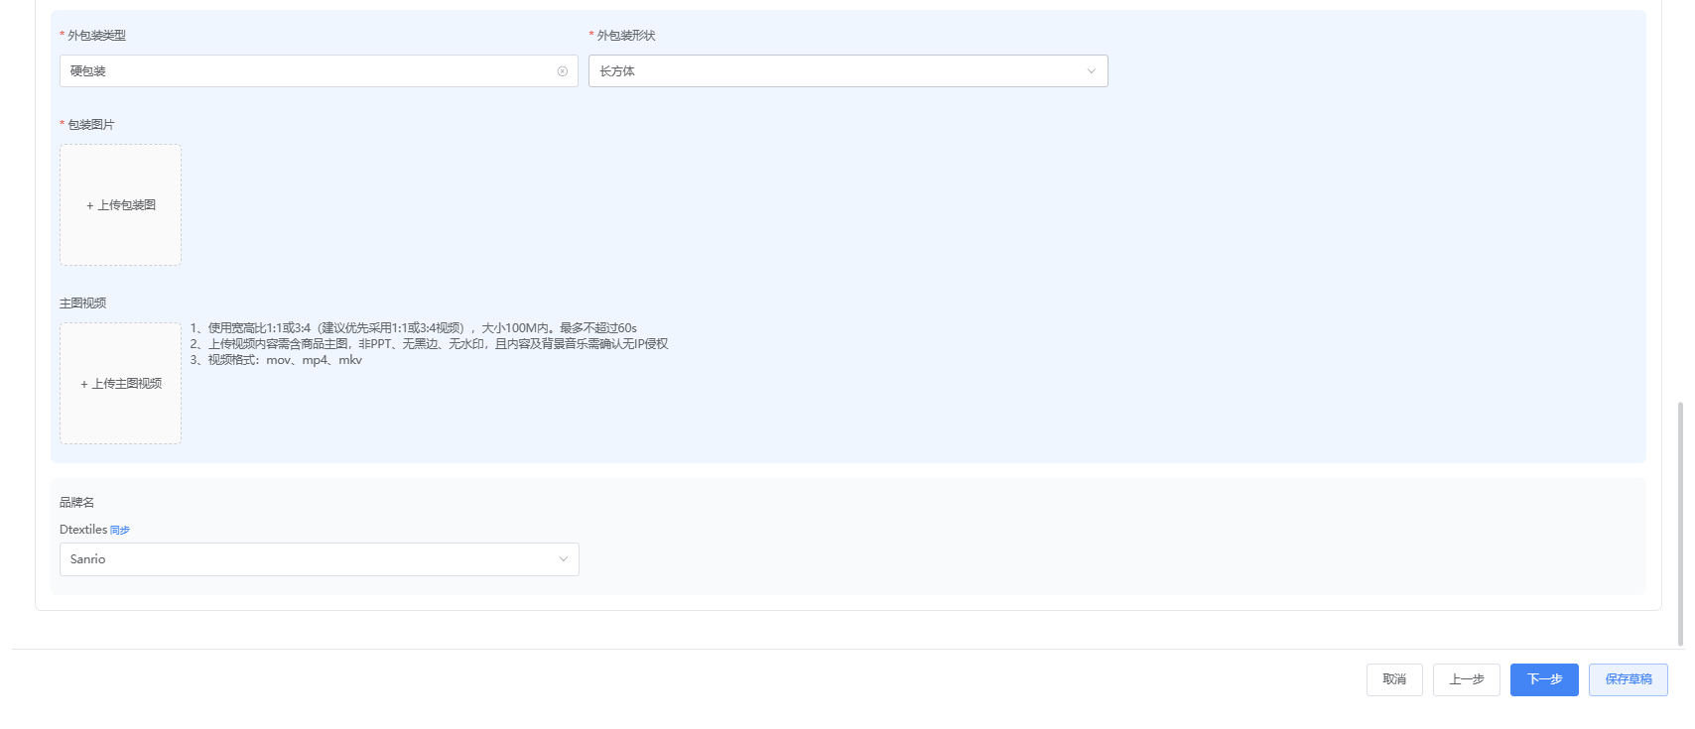Click the 外包装类型 label text
1695x729 pixels.
96,36
